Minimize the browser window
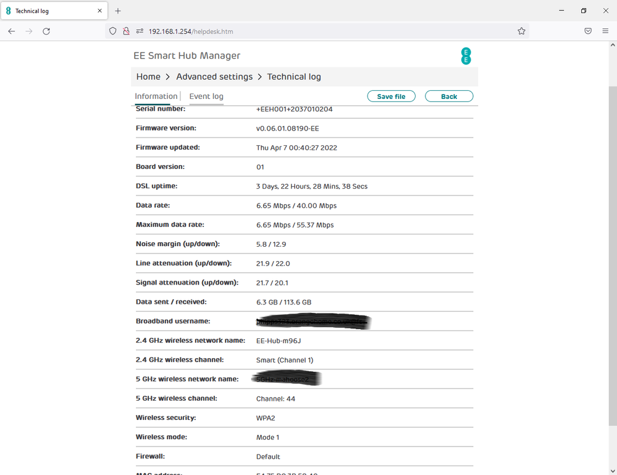This screenshot has height=475, width=617. [x=561, y=11]
